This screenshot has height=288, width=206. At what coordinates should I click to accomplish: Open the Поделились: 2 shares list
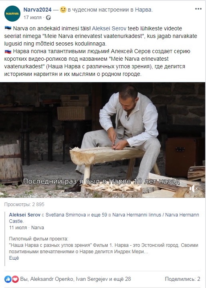click(182, 279)
